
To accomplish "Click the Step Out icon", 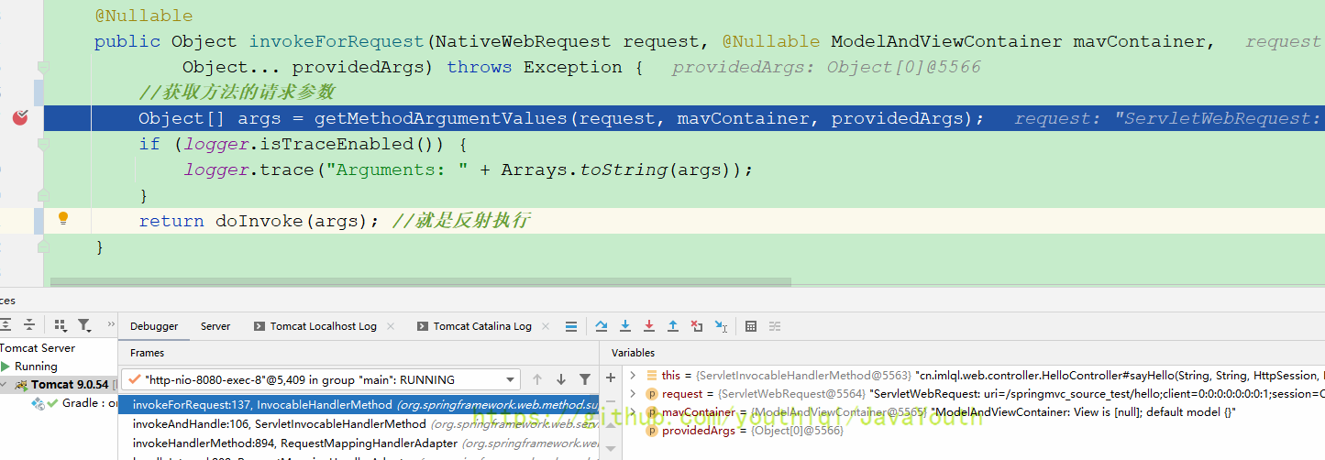I will [673, 326].
